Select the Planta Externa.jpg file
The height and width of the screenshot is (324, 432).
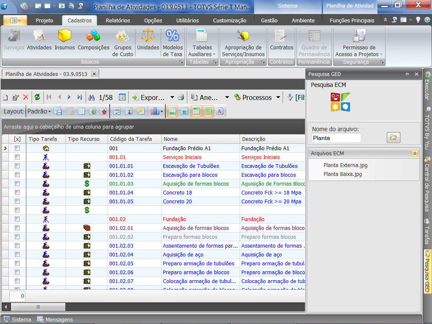345,165
